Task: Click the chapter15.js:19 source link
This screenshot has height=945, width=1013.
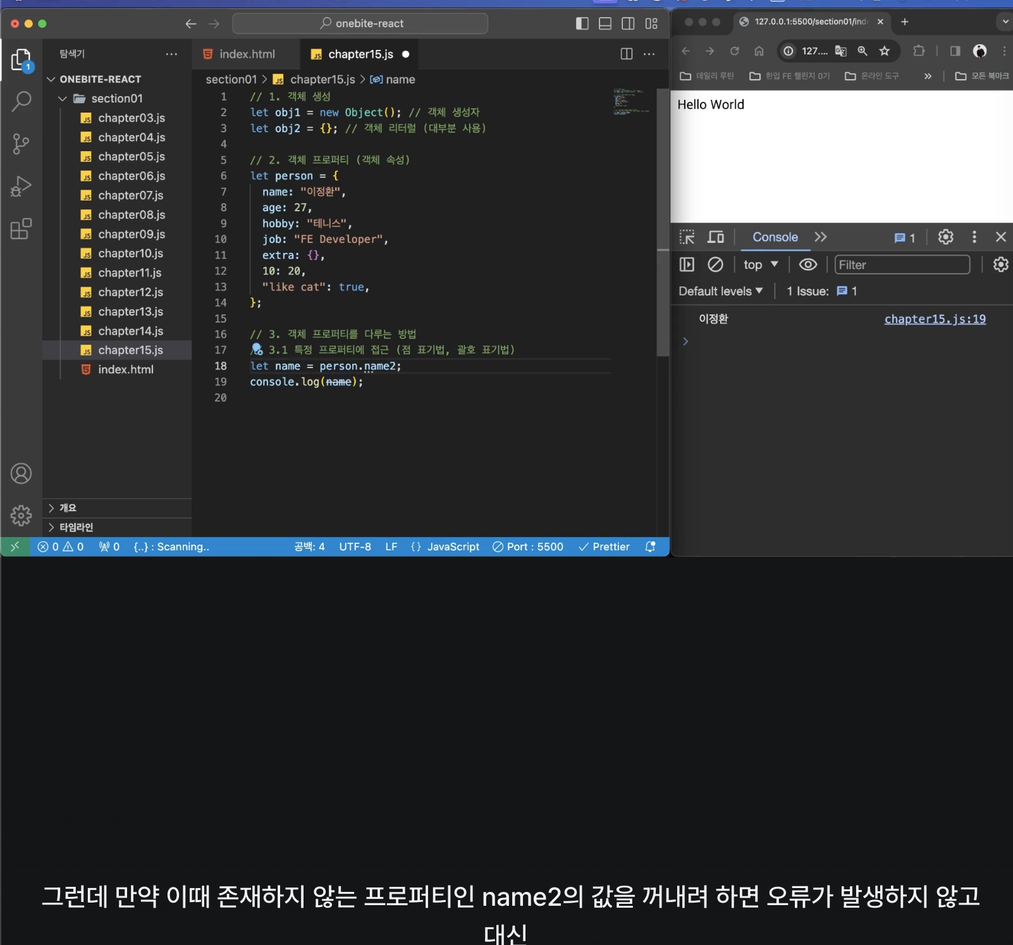Action: (x=935, y=319)
